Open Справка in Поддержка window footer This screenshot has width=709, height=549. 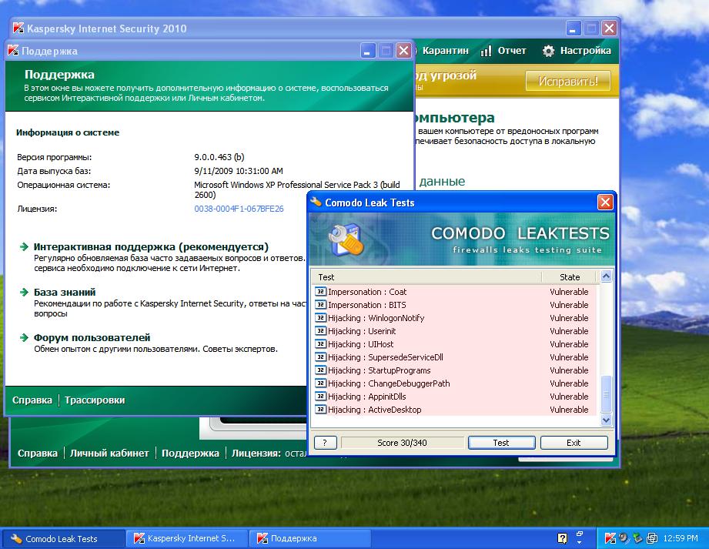pyautogui.click(x=32, y=400)
